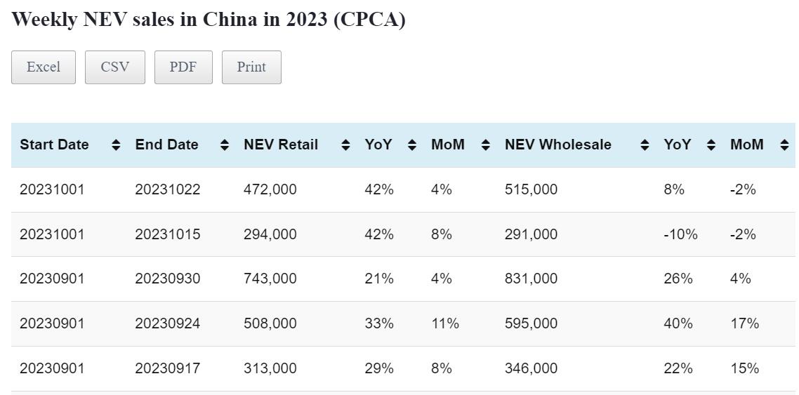Click the 831,000 wholesale value cell
The image size is (799, 395).
coord(531,279)
